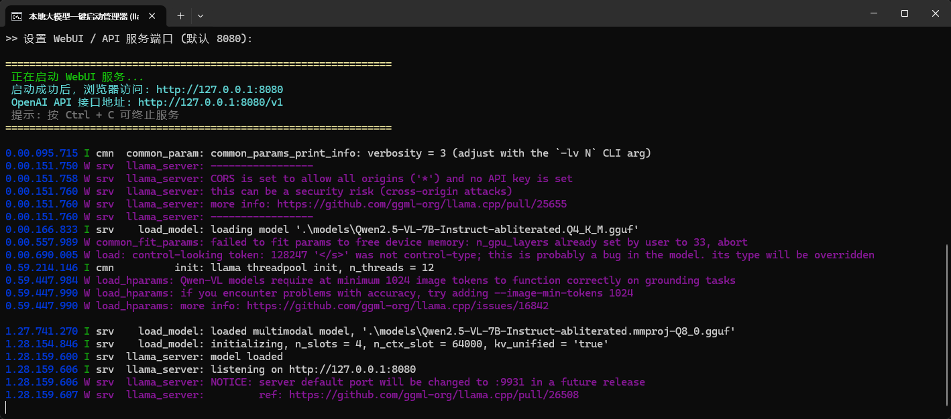The width and height of the screenshot is (951, 419).
Task: Close the terminal window
Action: point(935,13)
